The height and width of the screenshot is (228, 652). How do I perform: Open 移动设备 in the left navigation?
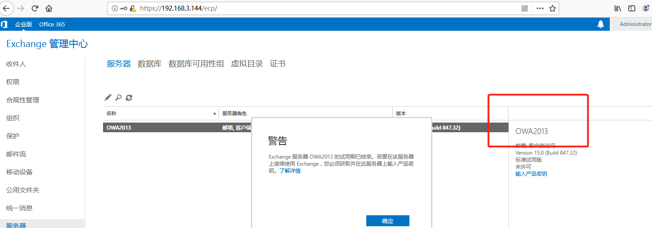pos(19,172)
